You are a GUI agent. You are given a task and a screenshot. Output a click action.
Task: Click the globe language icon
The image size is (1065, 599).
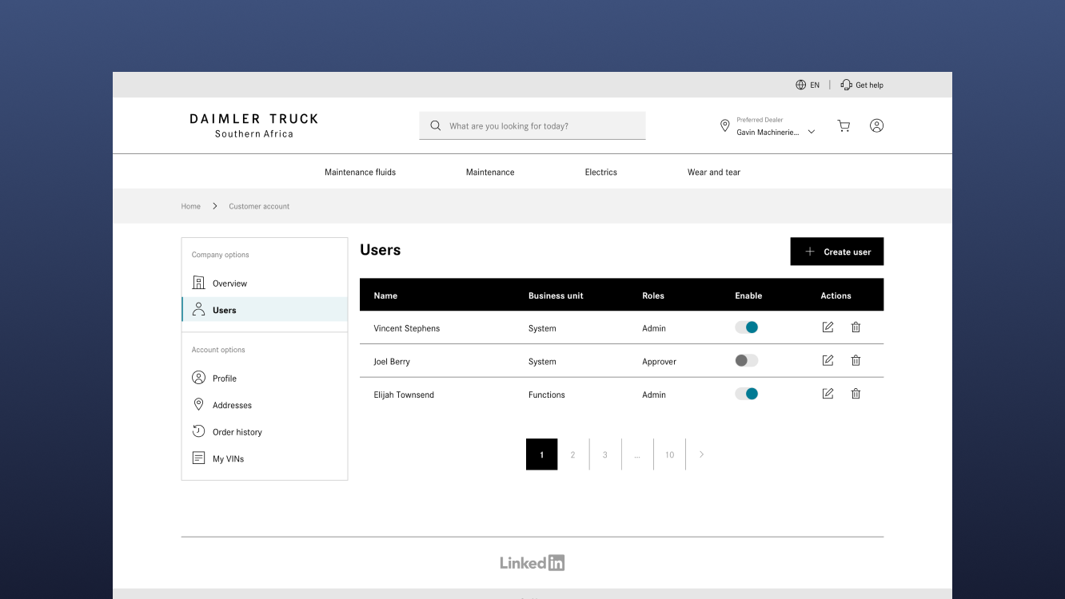(x=800, y=85)
